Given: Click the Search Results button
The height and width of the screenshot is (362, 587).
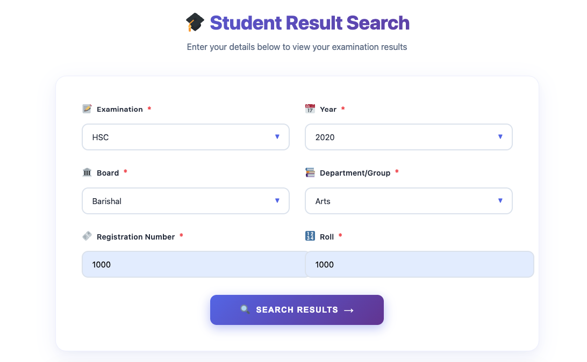Looking at the screenshot, I should [297, 309].
